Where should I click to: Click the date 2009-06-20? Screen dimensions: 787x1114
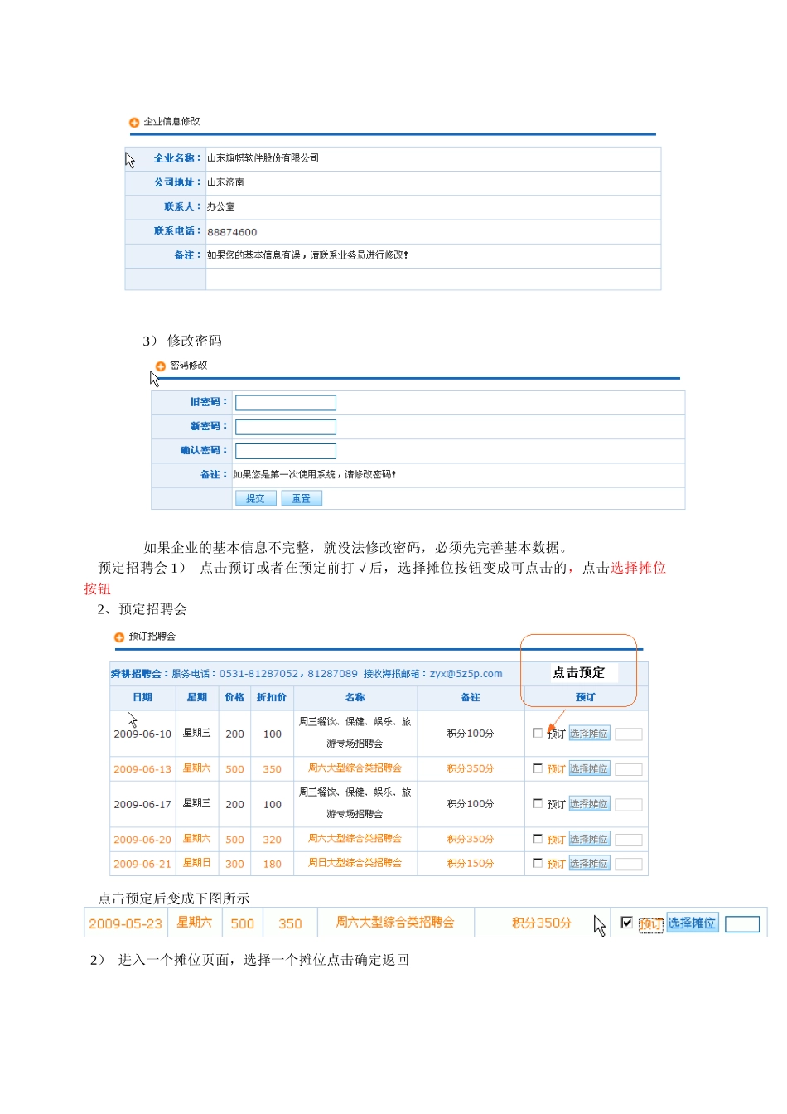point(142,840)
